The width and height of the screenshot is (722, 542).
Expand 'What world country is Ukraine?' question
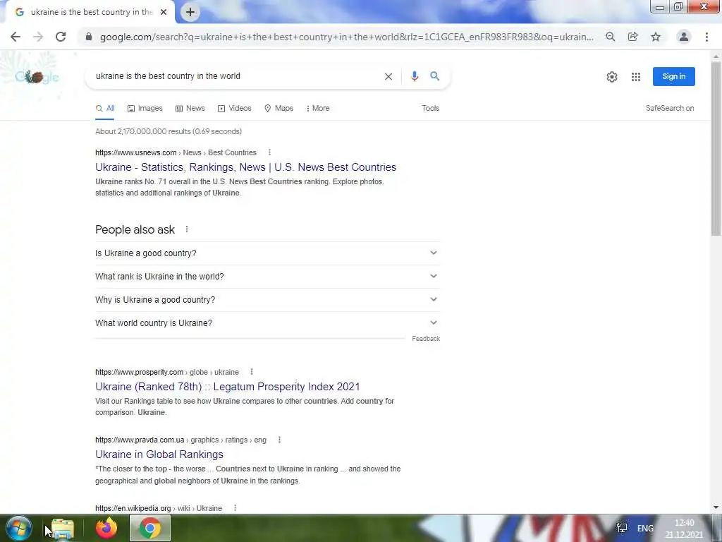267,323
